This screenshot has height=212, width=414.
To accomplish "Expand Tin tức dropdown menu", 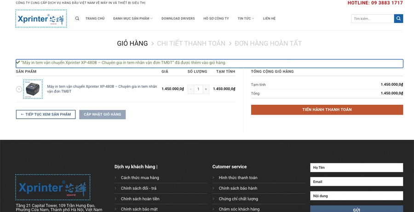I will point(246,18).
